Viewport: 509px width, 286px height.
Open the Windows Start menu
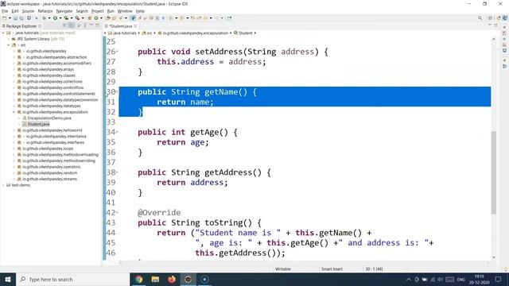click(x=8, y=279)
